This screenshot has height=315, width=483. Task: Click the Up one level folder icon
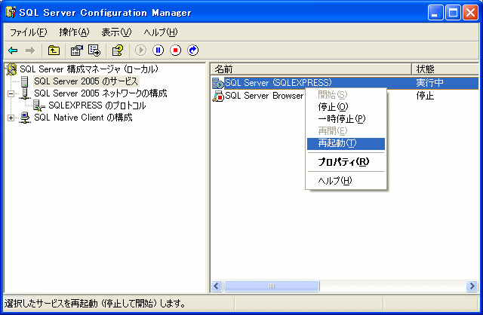click(54, 50)
